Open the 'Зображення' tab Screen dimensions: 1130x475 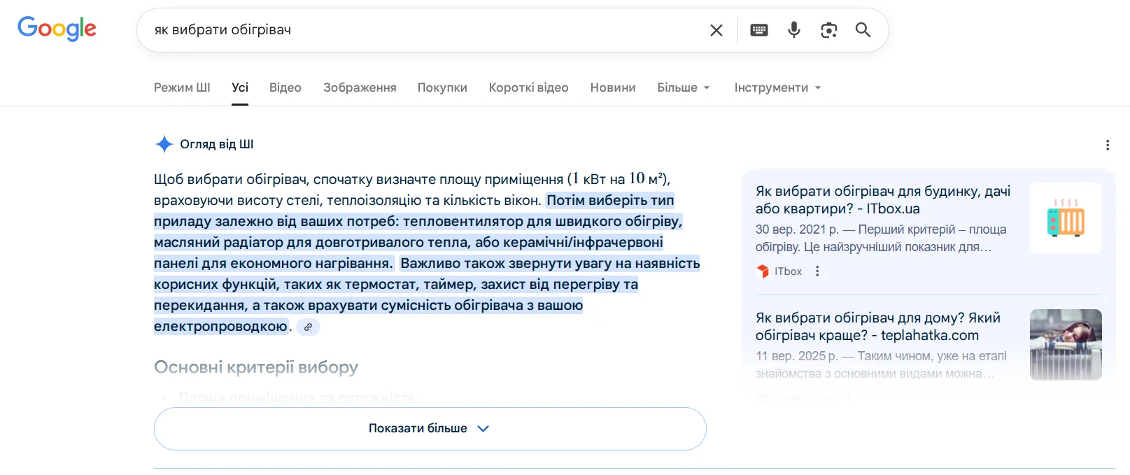pos(360,87)
